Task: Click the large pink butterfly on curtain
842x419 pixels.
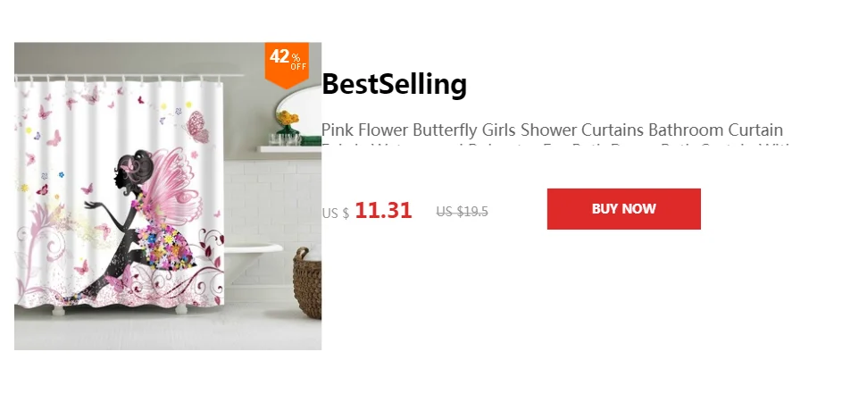Action: tap(196, 126)
